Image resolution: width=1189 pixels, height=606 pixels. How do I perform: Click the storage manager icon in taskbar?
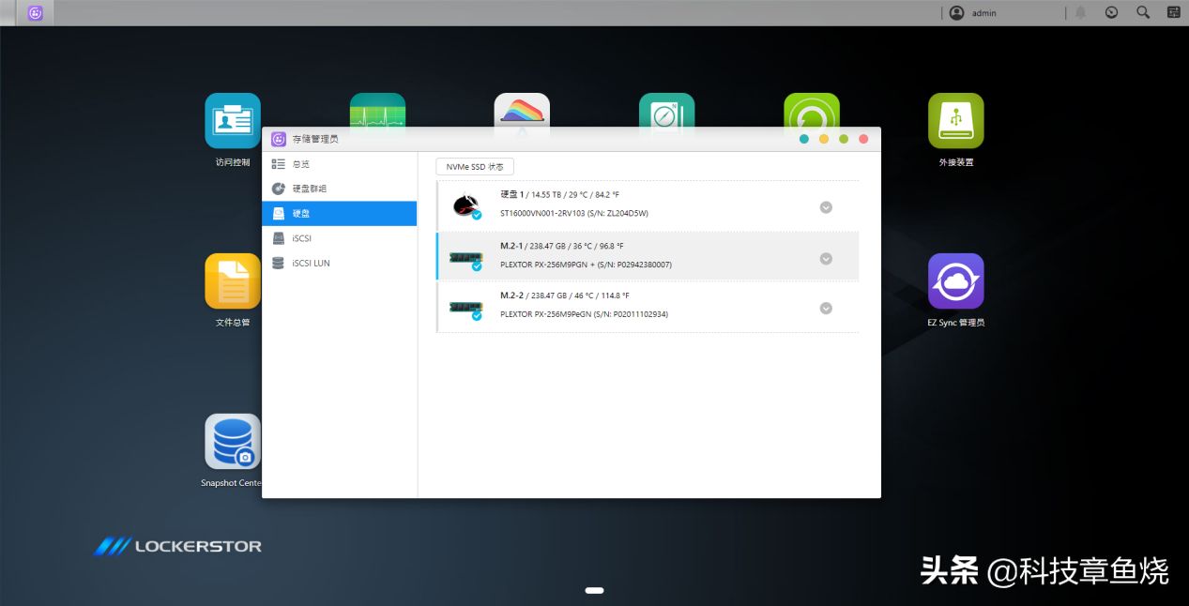(35, 13)
